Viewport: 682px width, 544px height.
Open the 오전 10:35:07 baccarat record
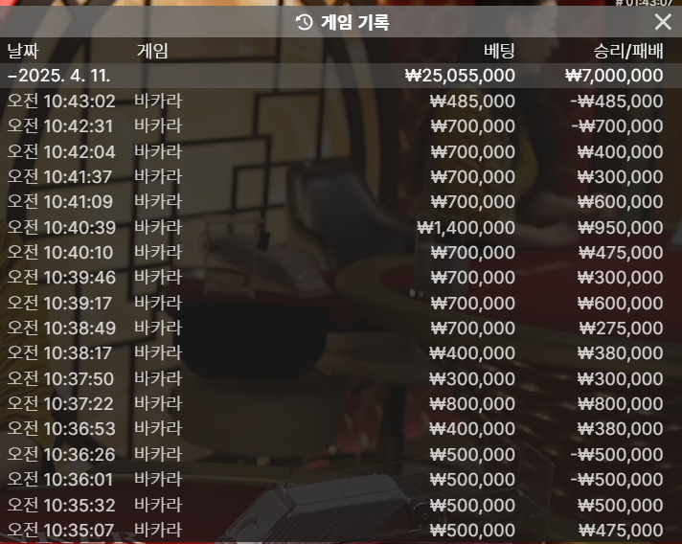coord(341,530)
